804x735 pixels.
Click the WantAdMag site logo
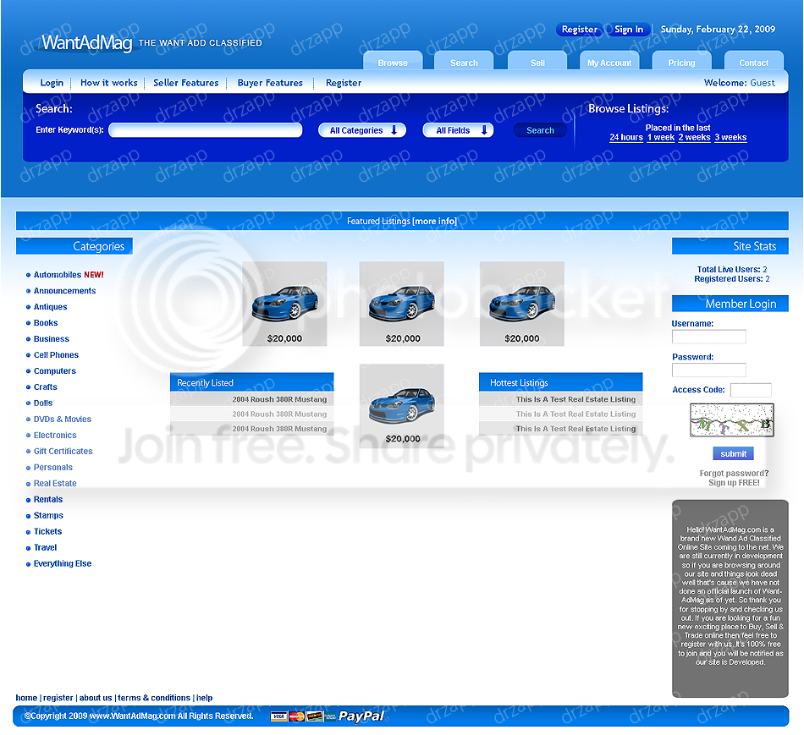pyautogui.click(x=86, y=42)
